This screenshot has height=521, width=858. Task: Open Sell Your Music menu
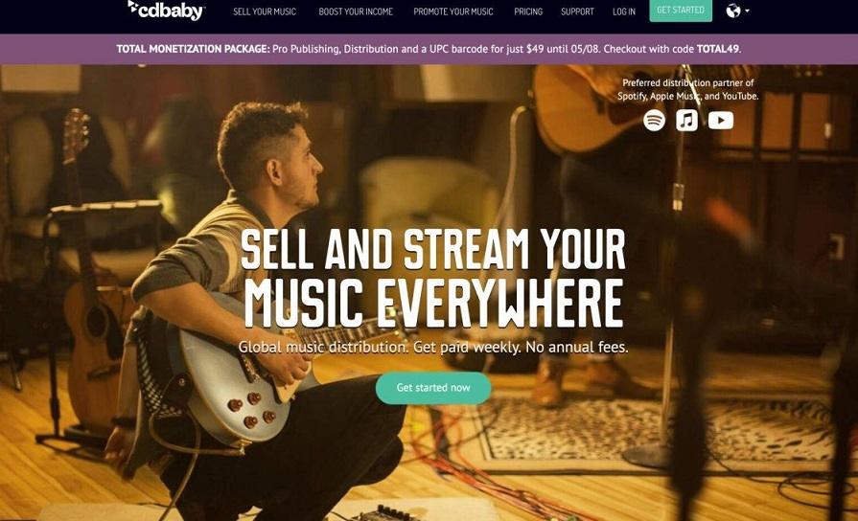265,11
